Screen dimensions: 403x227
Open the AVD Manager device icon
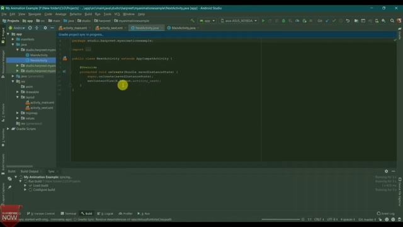click(x=377, y=21)
